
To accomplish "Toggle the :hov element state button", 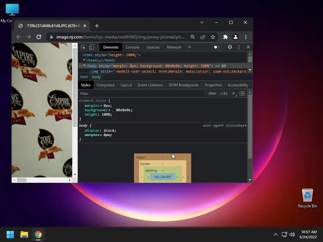I will point(212,93).
